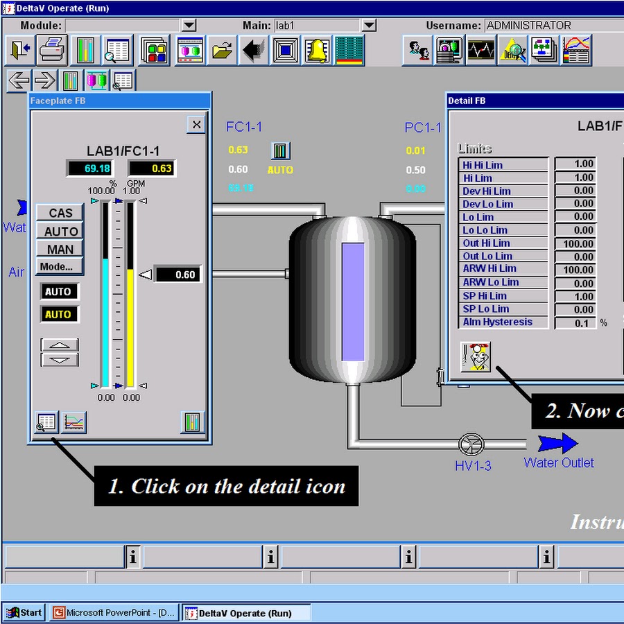Click the setpoint pointer triangle slider
Screen dimensions: 624x624
(146, 275)
